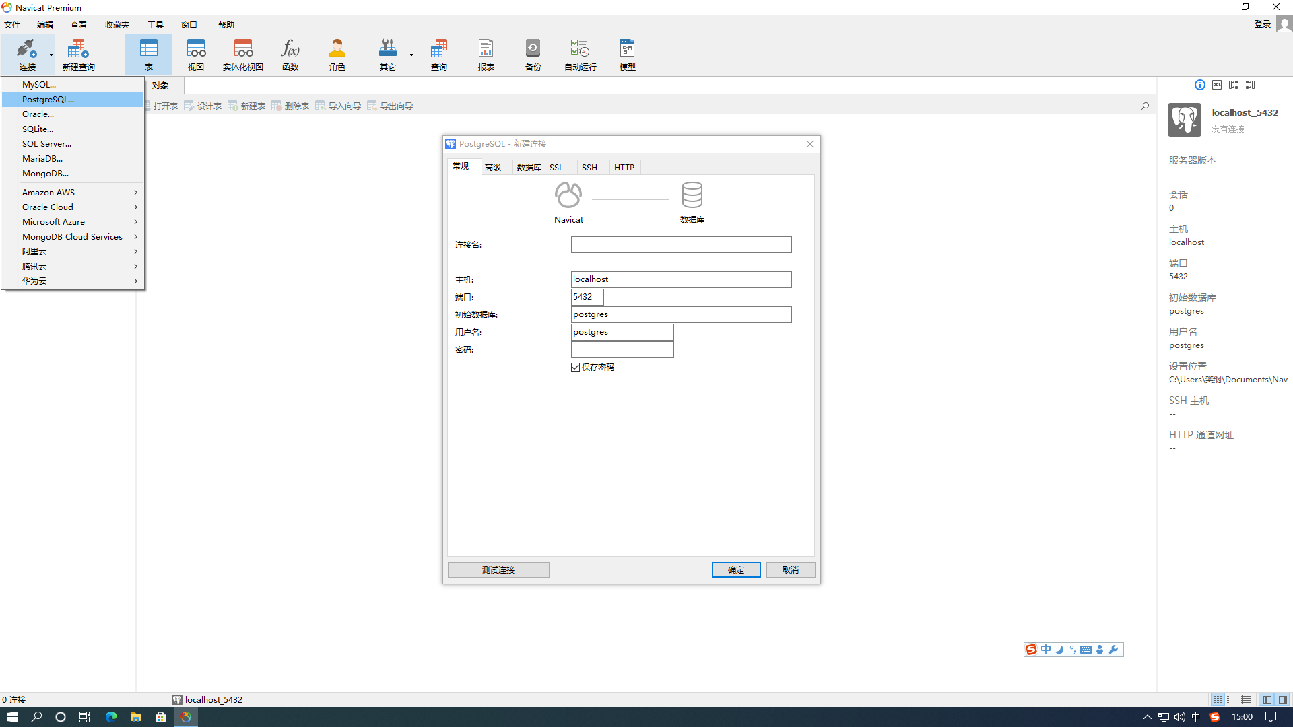
Task: Choose MySQL... from the connection menu
Action: tap(39, 84)
